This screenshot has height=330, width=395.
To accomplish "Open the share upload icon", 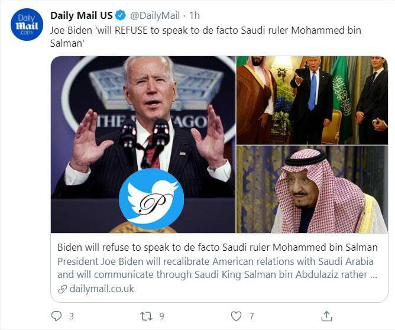I will [326, 316].
